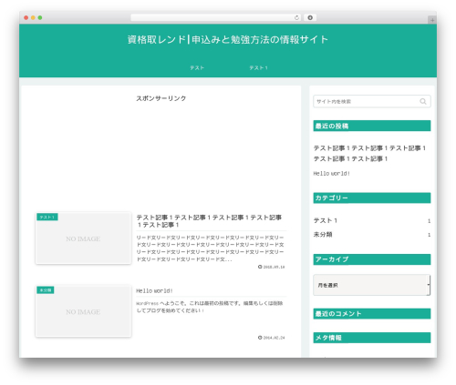Click the green maximize window button

(x=40, y=17)
